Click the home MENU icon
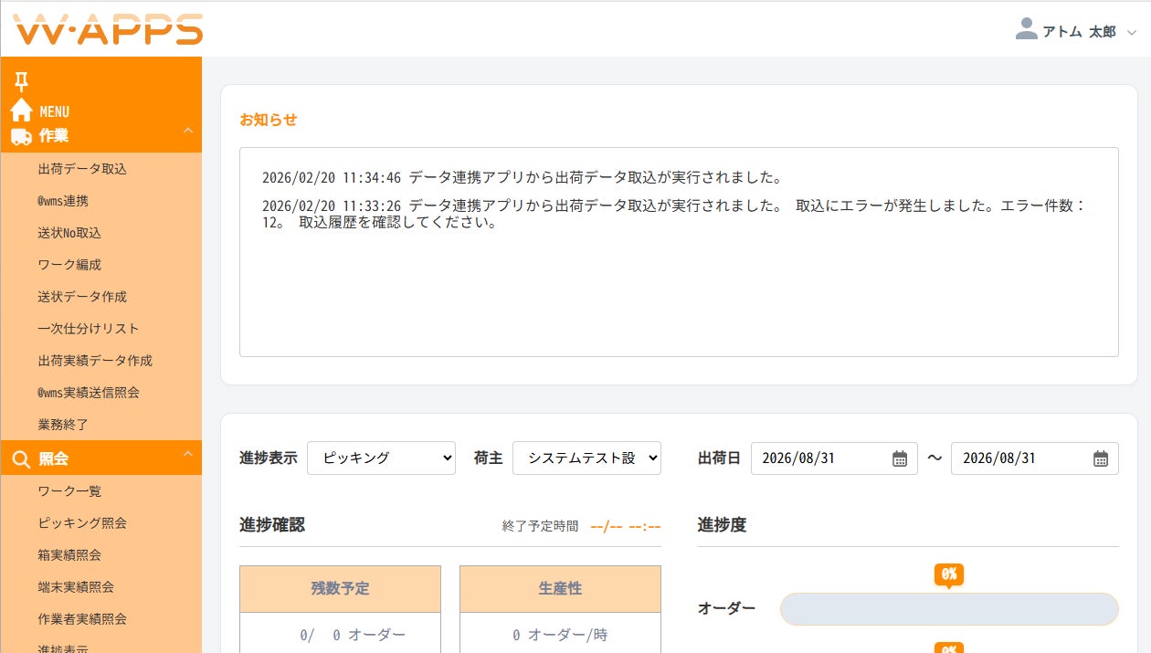 pyautogui.click(x=22, y=111)
